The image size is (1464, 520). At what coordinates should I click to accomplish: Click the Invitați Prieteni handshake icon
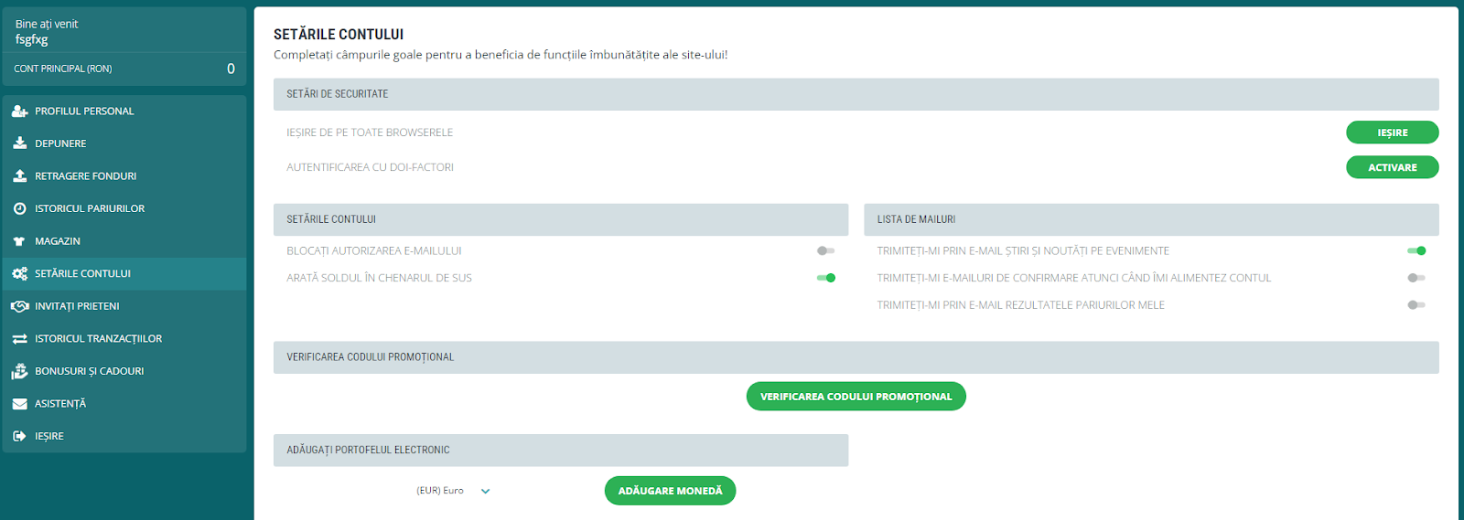[x=19, y=306]
